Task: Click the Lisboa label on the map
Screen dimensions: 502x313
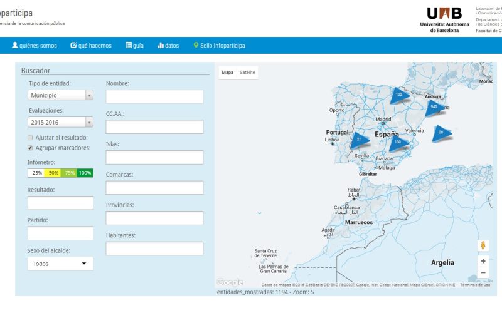Action: pos(332,140)
